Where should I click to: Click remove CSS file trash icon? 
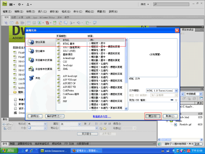tap(176, 100)
